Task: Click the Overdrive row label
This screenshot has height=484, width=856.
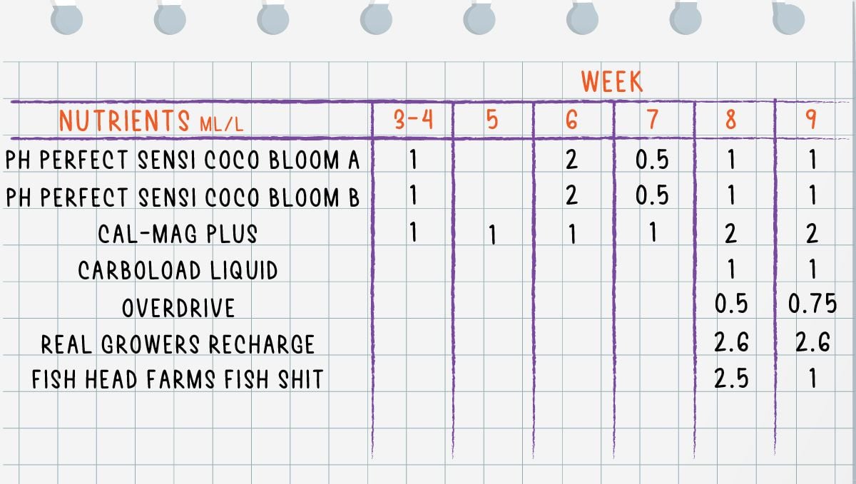Action: 178,308
